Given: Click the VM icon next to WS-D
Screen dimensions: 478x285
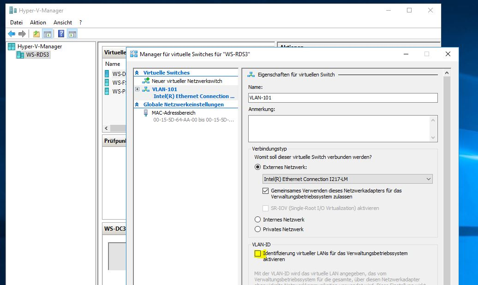Looking at the screenshot, I should coord(107,74).
